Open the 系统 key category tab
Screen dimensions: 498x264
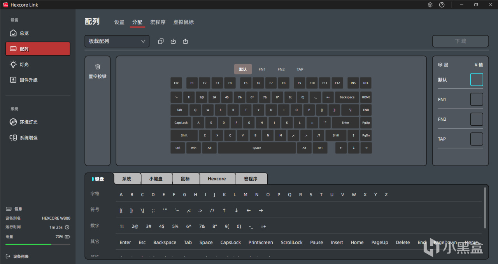point(127,179)
